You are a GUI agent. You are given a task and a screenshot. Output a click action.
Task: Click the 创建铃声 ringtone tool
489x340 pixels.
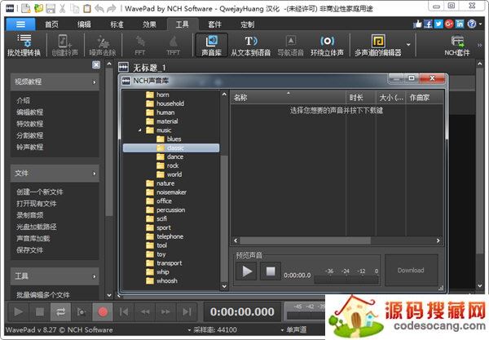[65, 46]
